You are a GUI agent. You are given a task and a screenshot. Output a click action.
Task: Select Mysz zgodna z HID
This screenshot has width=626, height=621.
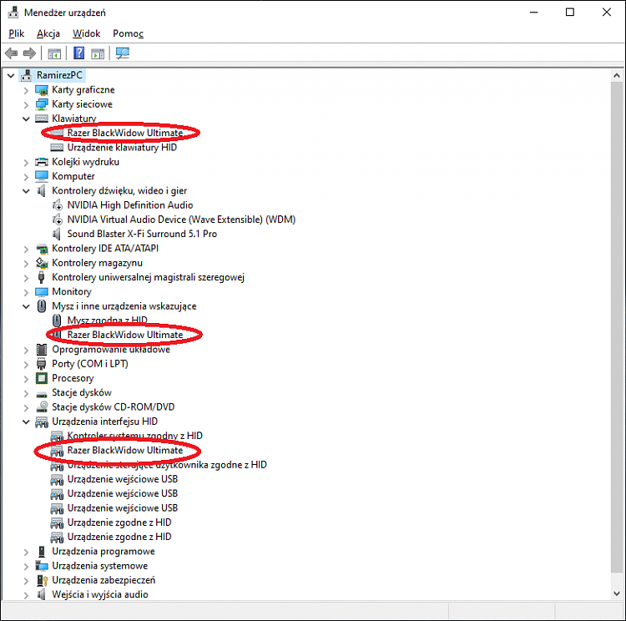107,321
